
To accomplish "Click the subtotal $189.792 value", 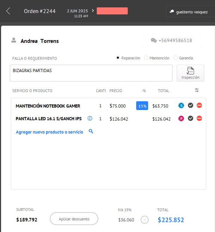I will (27, 220).
